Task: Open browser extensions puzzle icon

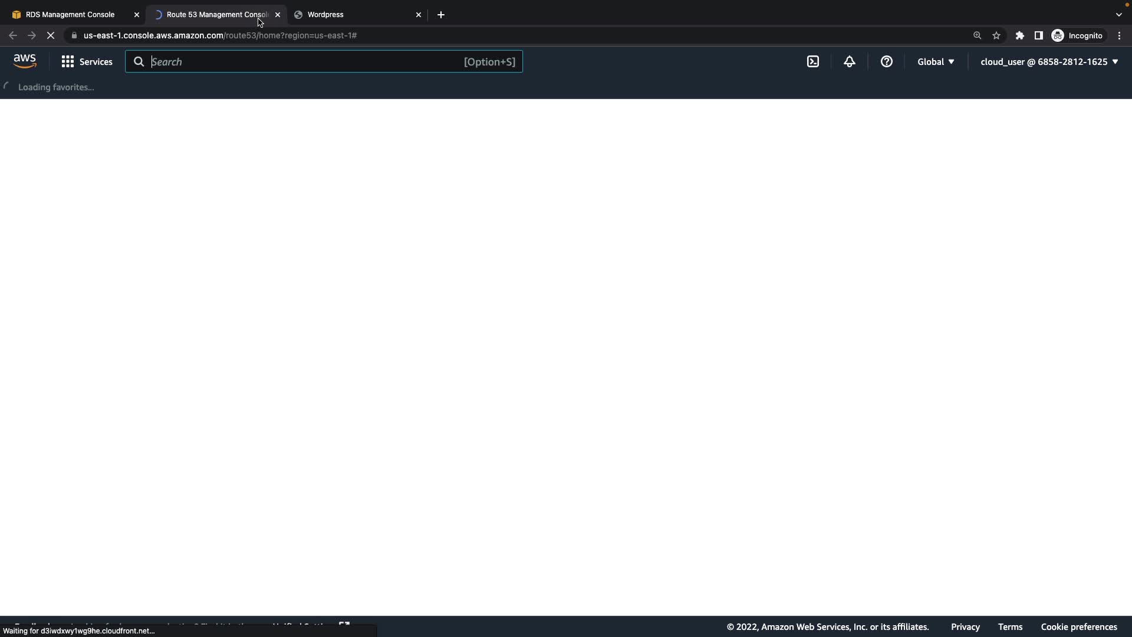Action: [x=1019, y=35]
